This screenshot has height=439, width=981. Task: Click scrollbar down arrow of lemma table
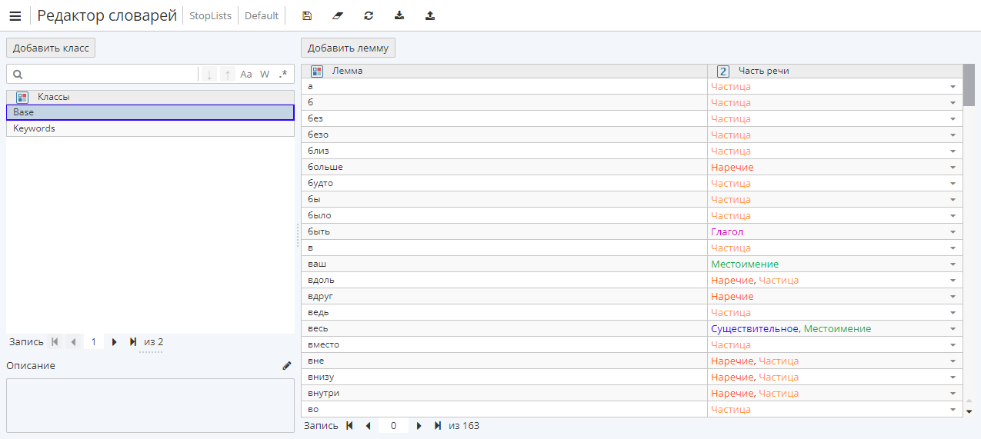click(x=969, y=411)
